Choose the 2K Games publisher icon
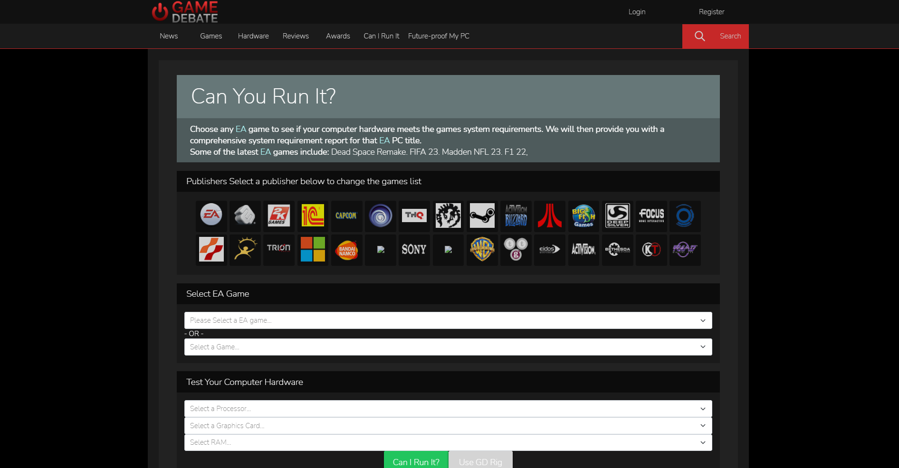The image size is (899, 468). click(279, 215)
